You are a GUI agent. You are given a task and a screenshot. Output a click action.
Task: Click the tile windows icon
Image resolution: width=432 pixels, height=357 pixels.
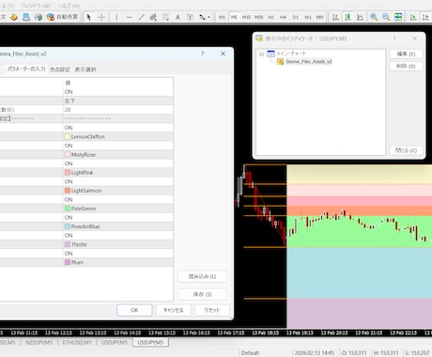coord(398,17)
